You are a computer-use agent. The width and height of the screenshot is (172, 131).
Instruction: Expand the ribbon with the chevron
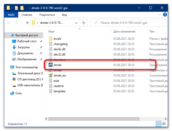click(160, 14)
